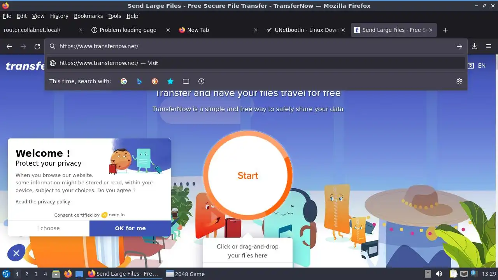Open the Firefox downloads panel
498x280 pixels.
[475, 46]
